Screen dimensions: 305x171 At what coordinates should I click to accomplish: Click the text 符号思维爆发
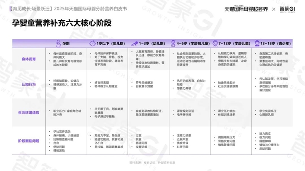(x=144, y=82)
